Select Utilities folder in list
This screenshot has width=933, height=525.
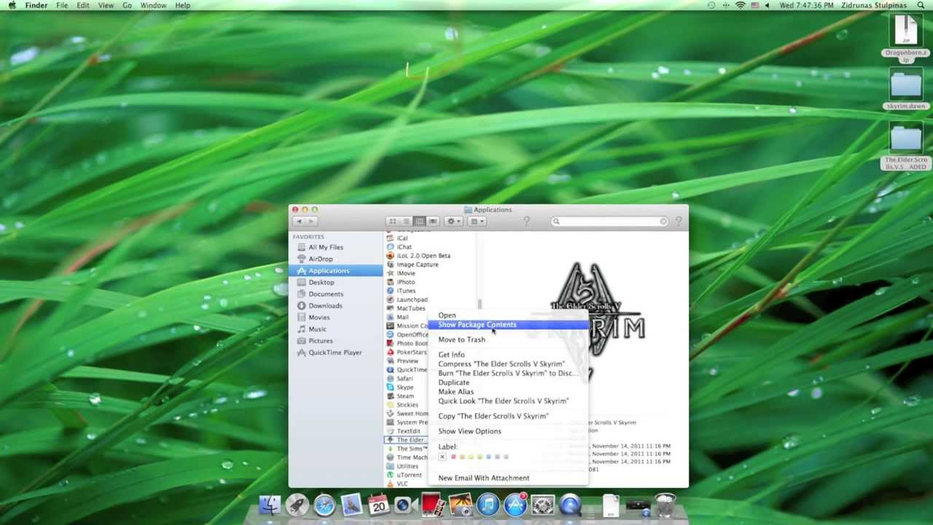pos(402,466)
